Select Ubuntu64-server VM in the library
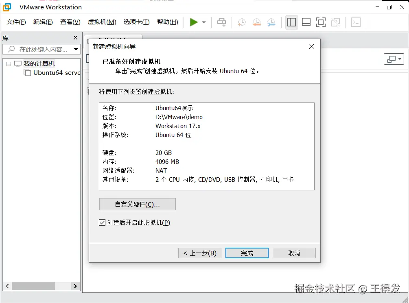The height and width of the screenshot is (303, 409). pyautogui.click(x=57, y=73)
